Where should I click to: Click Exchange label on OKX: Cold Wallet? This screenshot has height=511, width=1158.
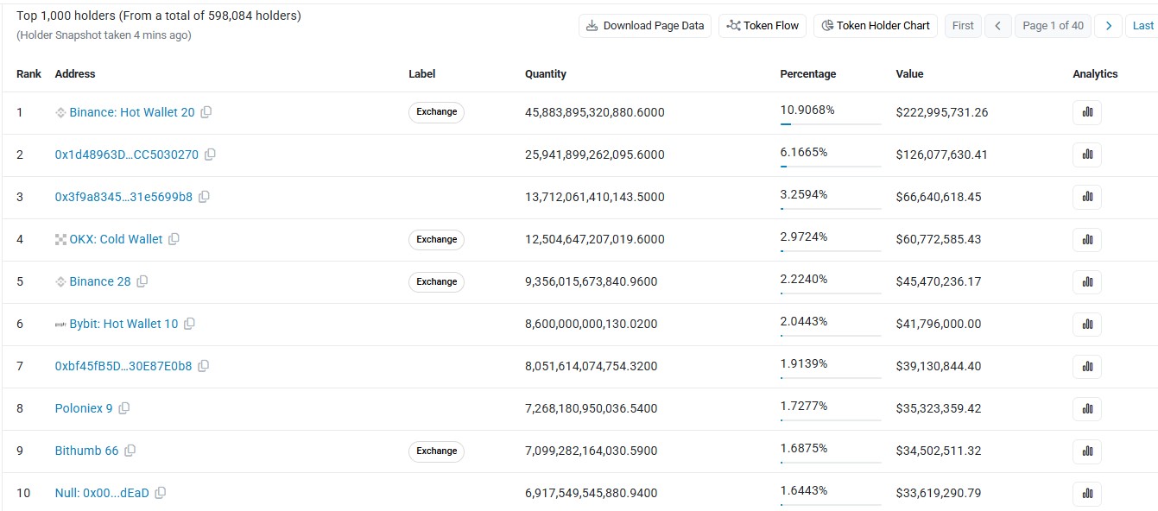[436, 239]
